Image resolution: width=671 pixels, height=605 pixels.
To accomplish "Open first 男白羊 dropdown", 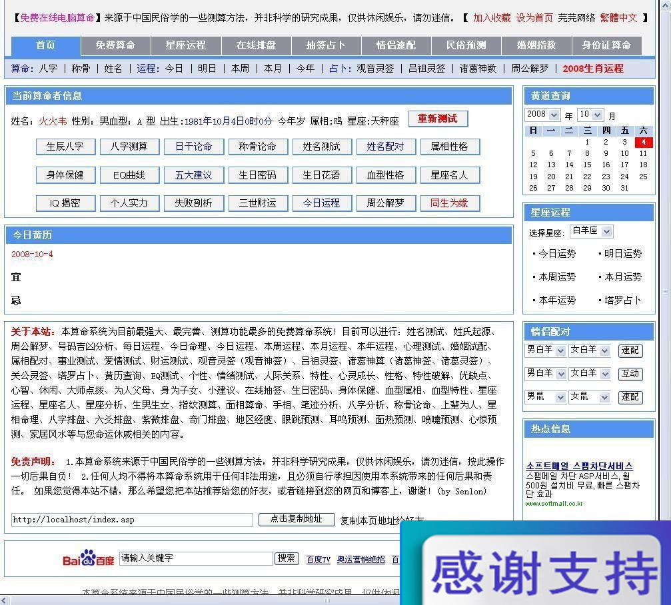I will (x=546, y=350).
